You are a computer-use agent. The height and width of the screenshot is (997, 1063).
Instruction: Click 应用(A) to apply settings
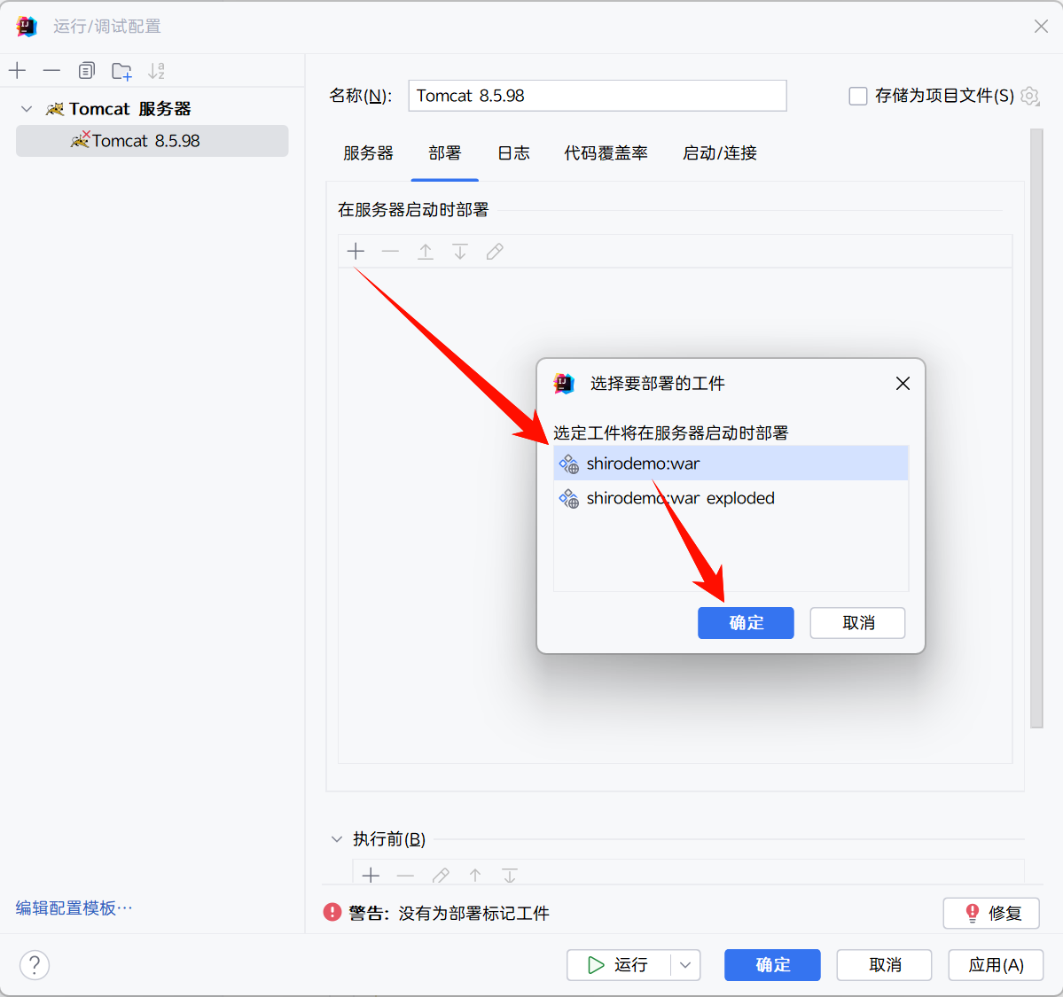point(996,964)
